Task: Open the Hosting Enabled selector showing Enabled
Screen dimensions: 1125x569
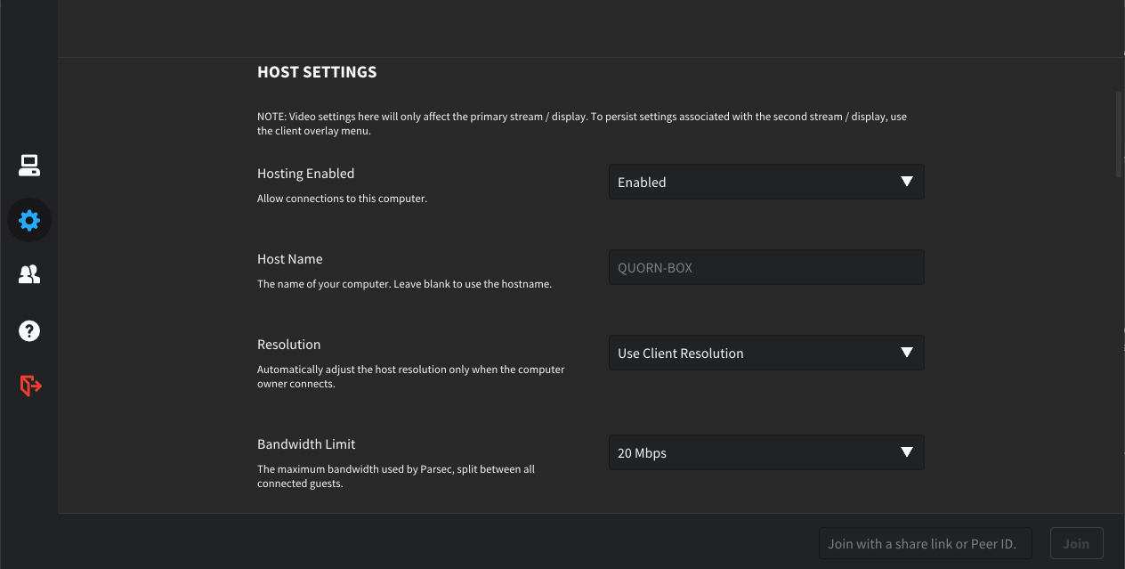Action: click(765, 182)
